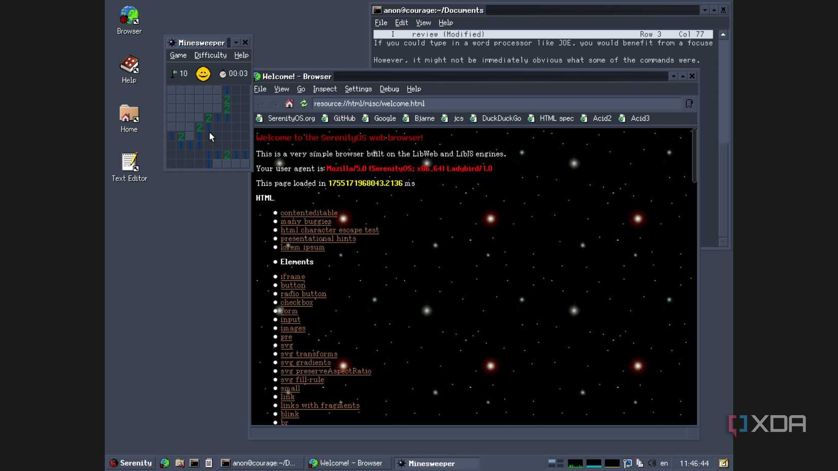838x471 pixels.
Task: Click the browser page vertical scrollbar
Action: tap(694, 156)
